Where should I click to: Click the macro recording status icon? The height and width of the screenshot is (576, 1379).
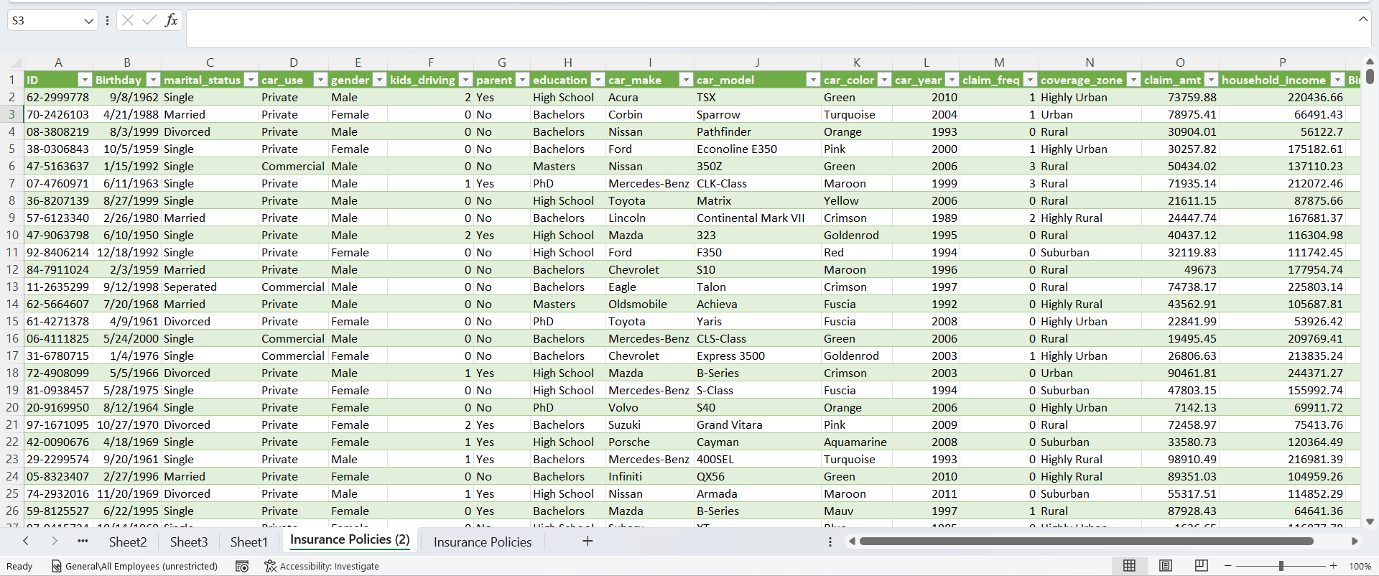pyautogui.click(x=242, y=566)
